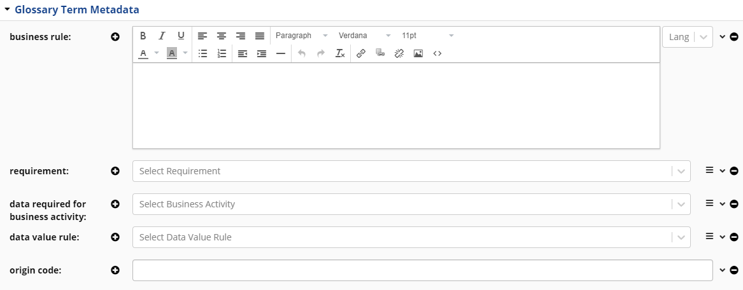The image size is (743, 290).
Task: Insert an image into business rule
Action: [418, 53]
